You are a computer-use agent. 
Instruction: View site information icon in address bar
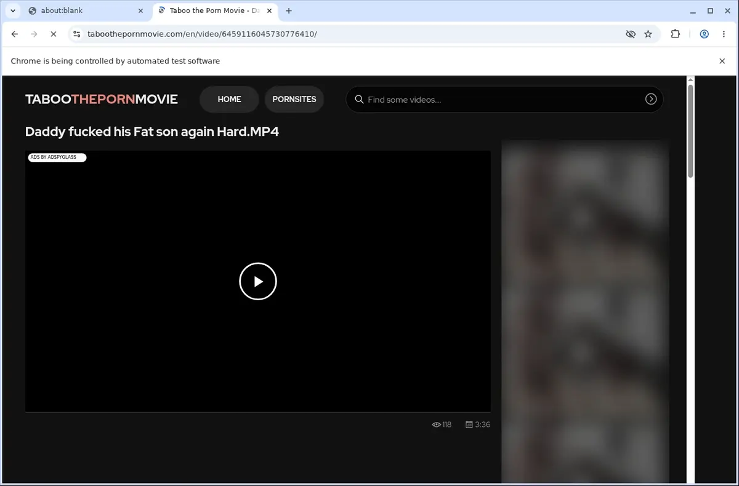tap(76, 34)
